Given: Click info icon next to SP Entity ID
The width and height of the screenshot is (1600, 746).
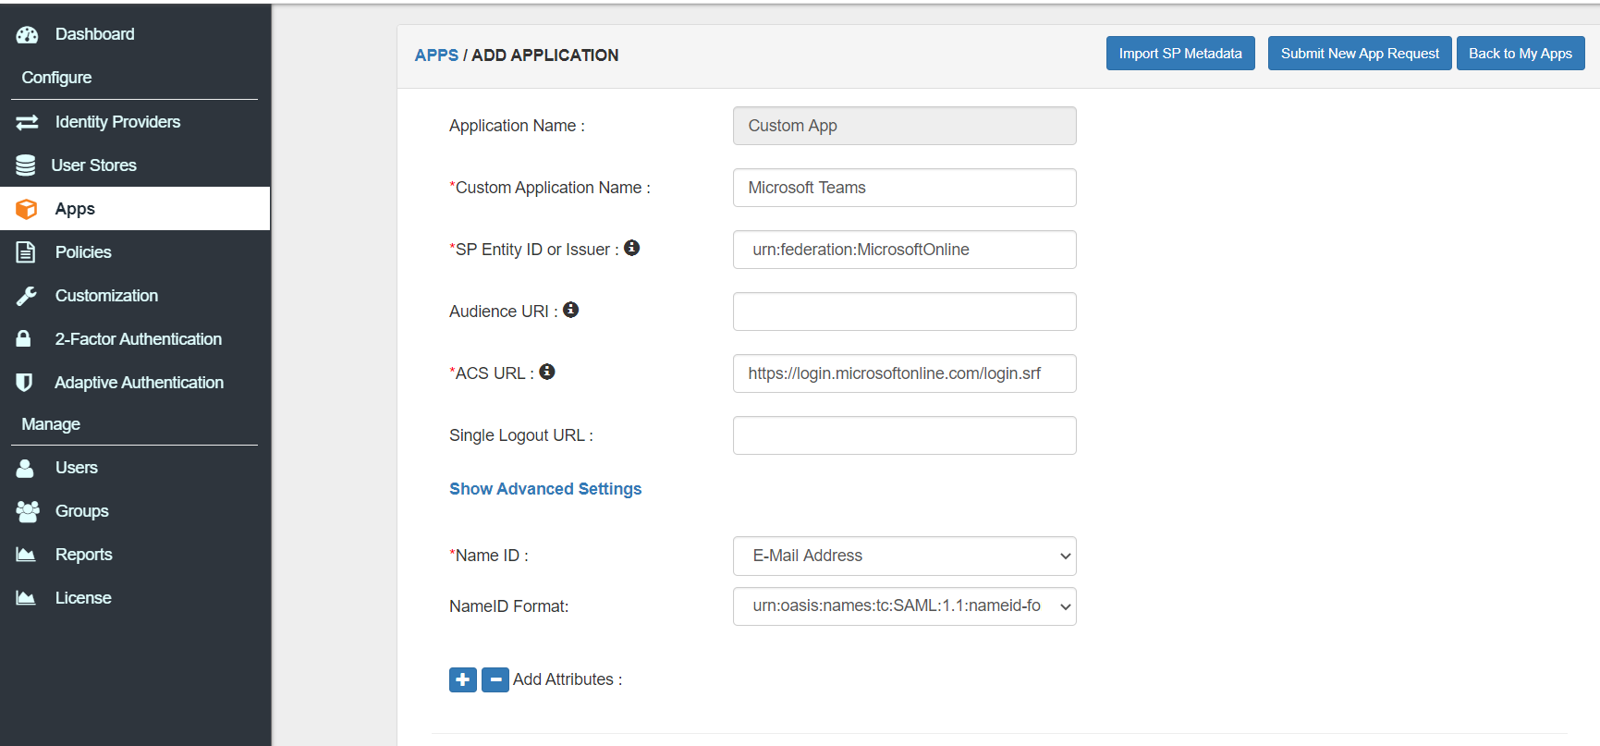Looking at the screenshot, I should tap(632, 248).
